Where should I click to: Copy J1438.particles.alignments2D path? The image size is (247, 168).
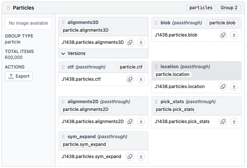(x=130, y=122)
